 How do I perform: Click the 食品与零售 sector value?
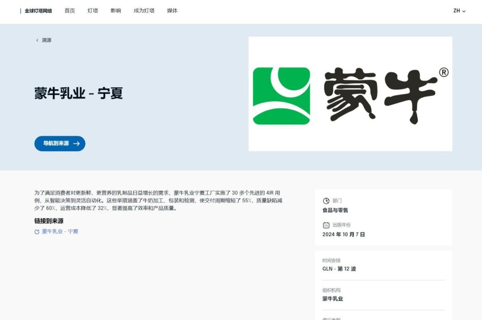(x=335, y=210)
